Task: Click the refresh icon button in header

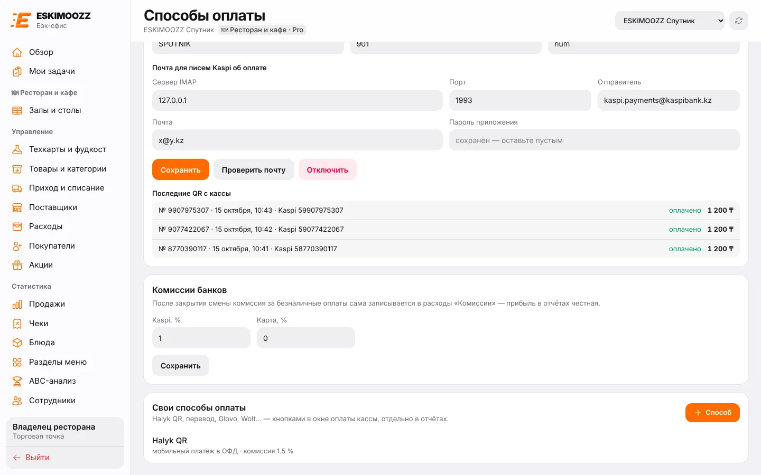Action: pos(739,21)
